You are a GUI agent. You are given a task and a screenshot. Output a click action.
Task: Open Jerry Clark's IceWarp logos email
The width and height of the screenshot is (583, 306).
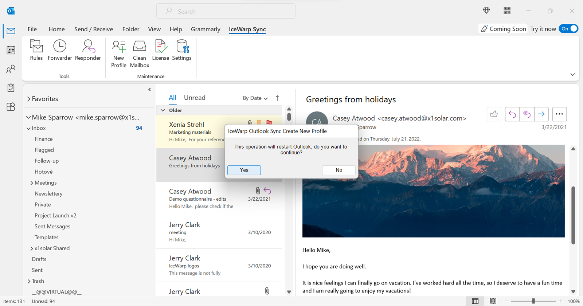[219, 265]
